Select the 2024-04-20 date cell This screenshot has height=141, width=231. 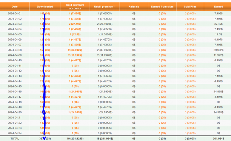pos(15,112)
